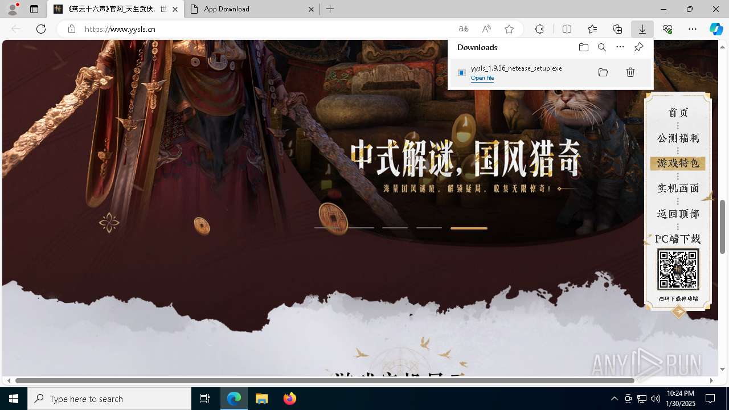Search downloads with magnifier icon
729x410 pixels.
coord(602,47)
